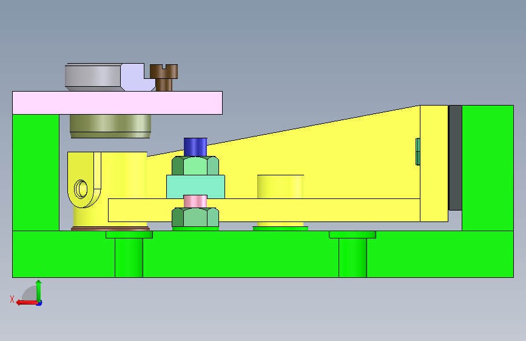Select the gray cylindrical disc on top
526x341 pixels.
coord(93,77)
